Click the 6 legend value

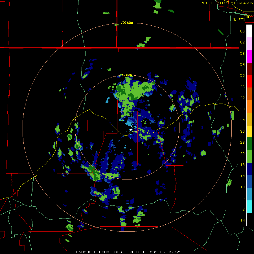click(244, 198)
